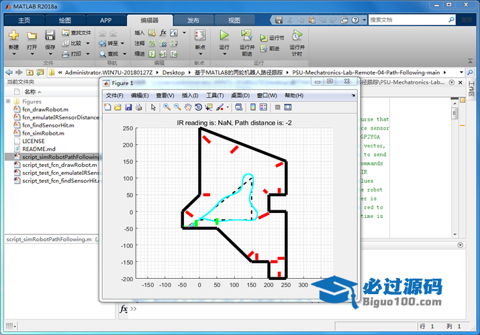Image resolution: width=480 pixels, height=335 pixels.
Task: Click the Link Plot icon in Figure 1
Action: click(x=239, y=107)
